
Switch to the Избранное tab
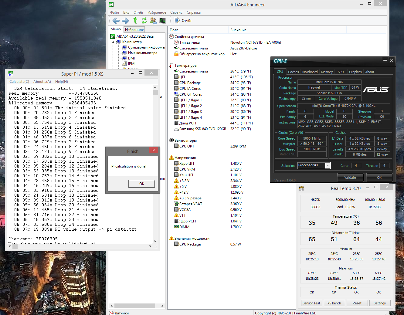click(134, 29)
